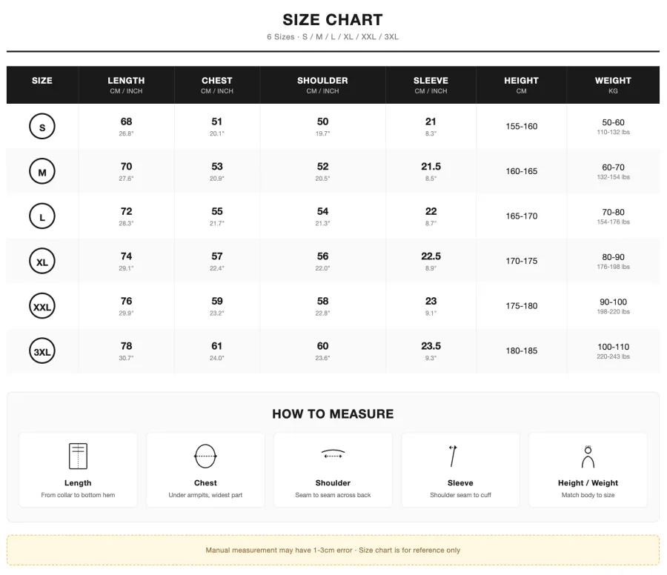Select the circled M size badge
667x575 pixels.
coord(42,171)
